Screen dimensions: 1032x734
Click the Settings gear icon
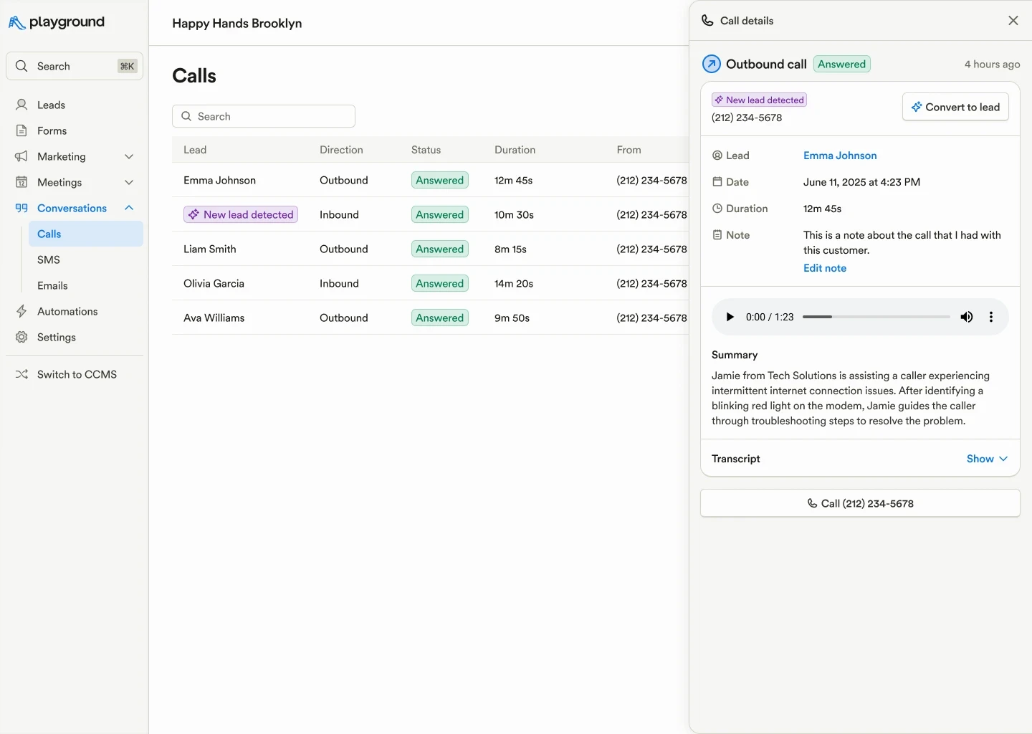(21, 337)
